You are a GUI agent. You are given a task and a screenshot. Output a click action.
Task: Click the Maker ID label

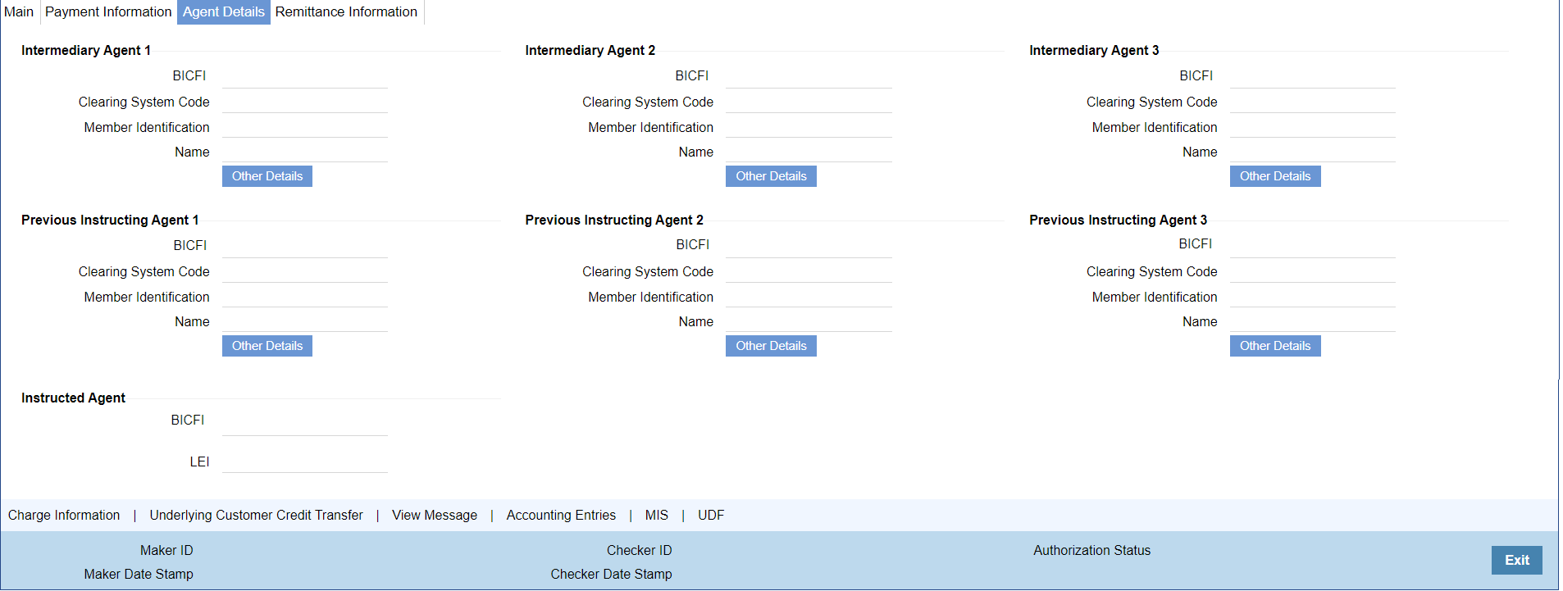(x=166, y=551)
